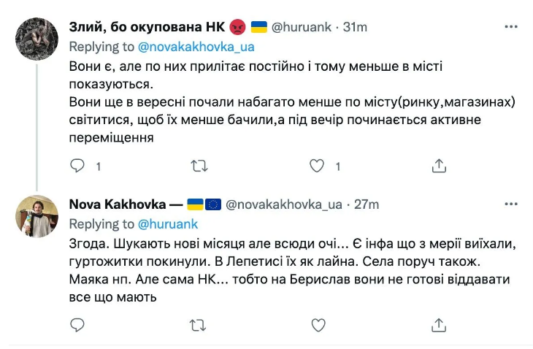Click the @huruank reply mention link

(169, 223)
